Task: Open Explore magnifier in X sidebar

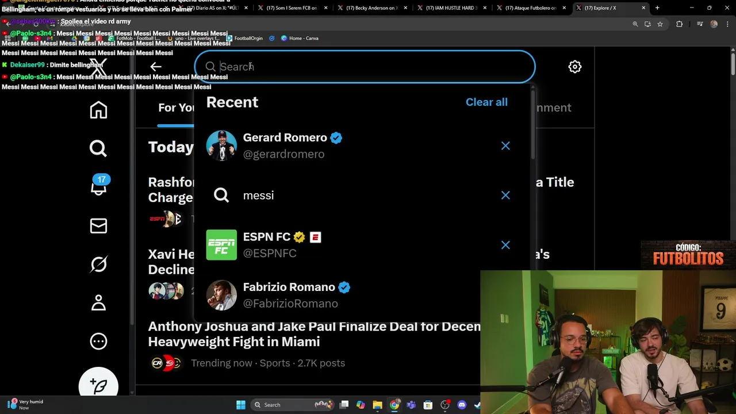Action: tap(98, 148)
